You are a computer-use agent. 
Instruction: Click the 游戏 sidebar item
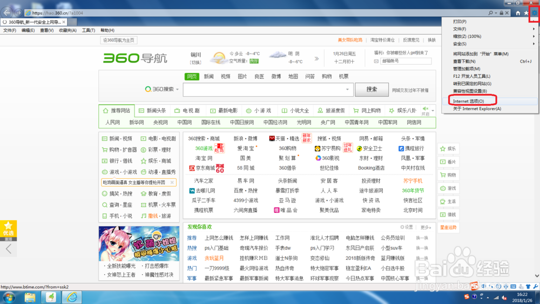point(448,188)
